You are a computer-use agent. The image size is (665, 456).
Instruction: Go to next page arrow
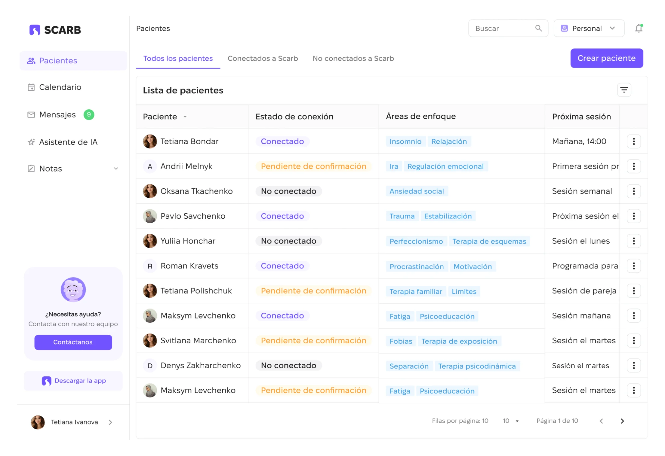(622, 421)
